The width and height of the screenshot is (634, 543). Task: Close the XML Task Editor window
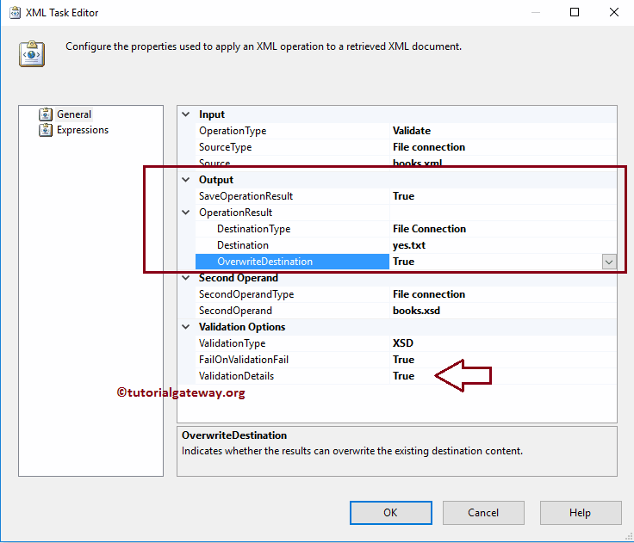click(x=614, y=12)
